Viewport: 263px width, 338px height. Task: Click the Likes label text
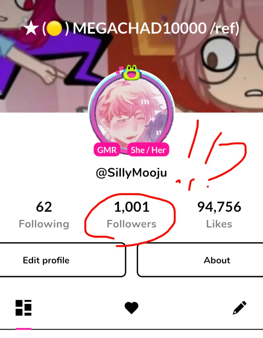tap(219, 224)
